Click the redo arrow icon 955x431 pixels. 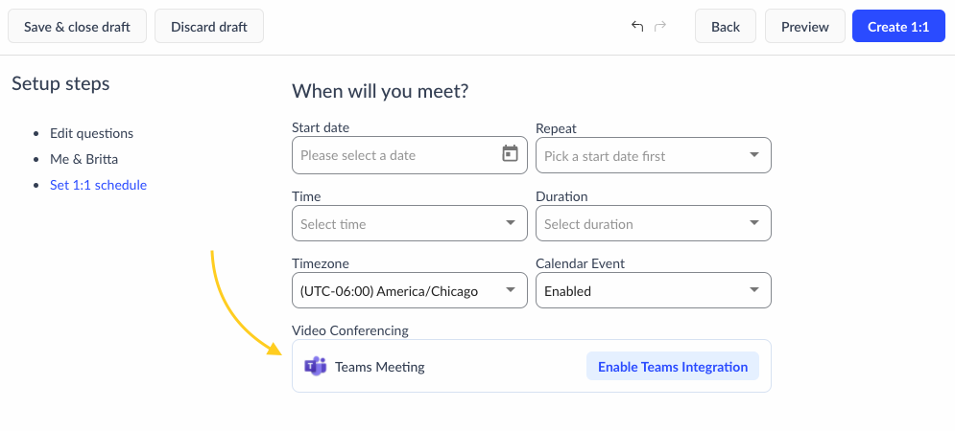[660, 27]
